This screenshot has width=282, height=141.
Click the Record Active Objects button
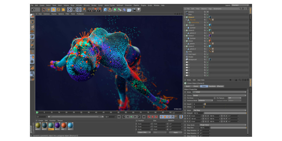149,117
